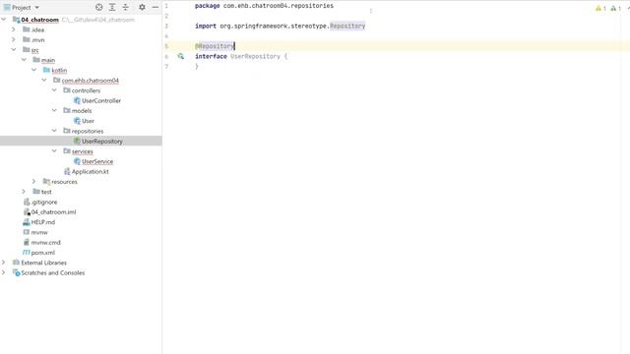The height and width of the screenshot is (354, 630).
Task: Hide the Project tool window
Action: coord(156,7)
